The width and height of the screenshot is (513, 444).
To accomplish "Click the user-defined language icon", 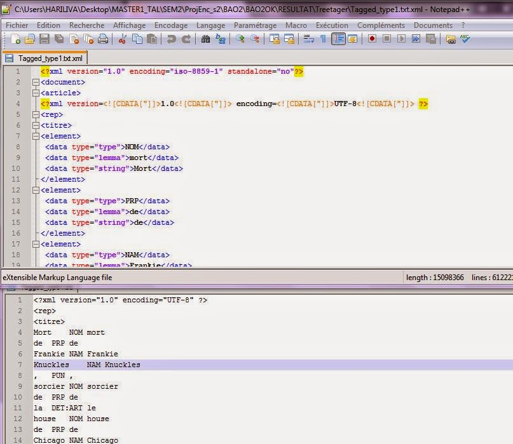I will [353, 39].
